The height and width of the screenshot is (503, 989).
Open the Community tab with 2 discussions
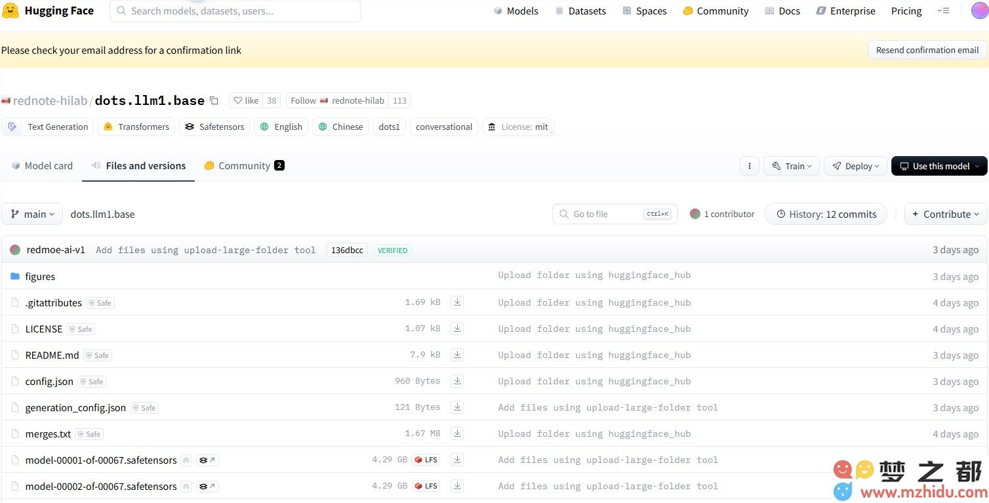click(244, 166)
